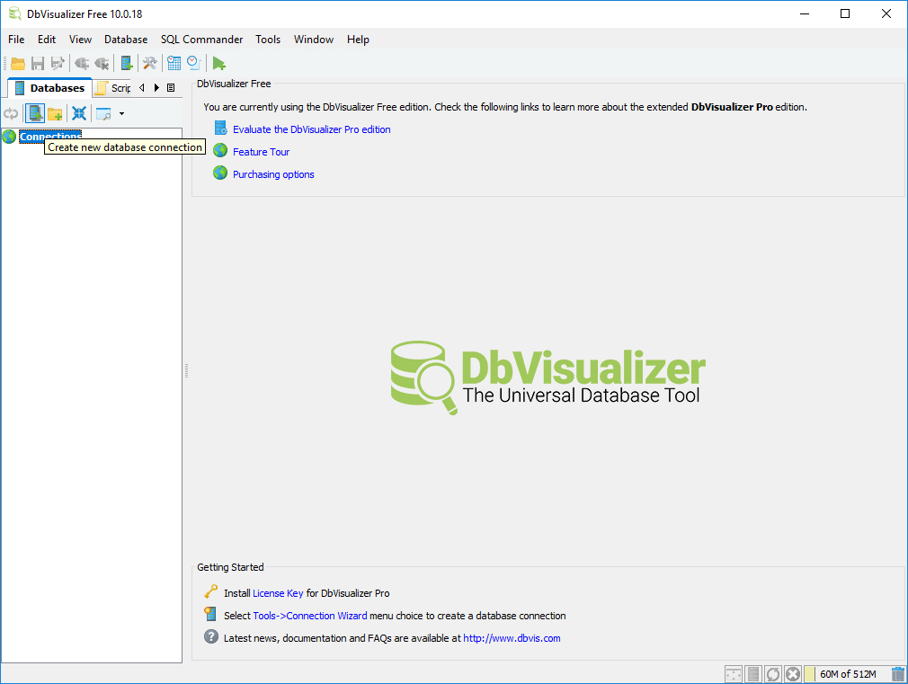
Task: Click the first status bar icon with four arrows
Action: (x=733, y=674)
